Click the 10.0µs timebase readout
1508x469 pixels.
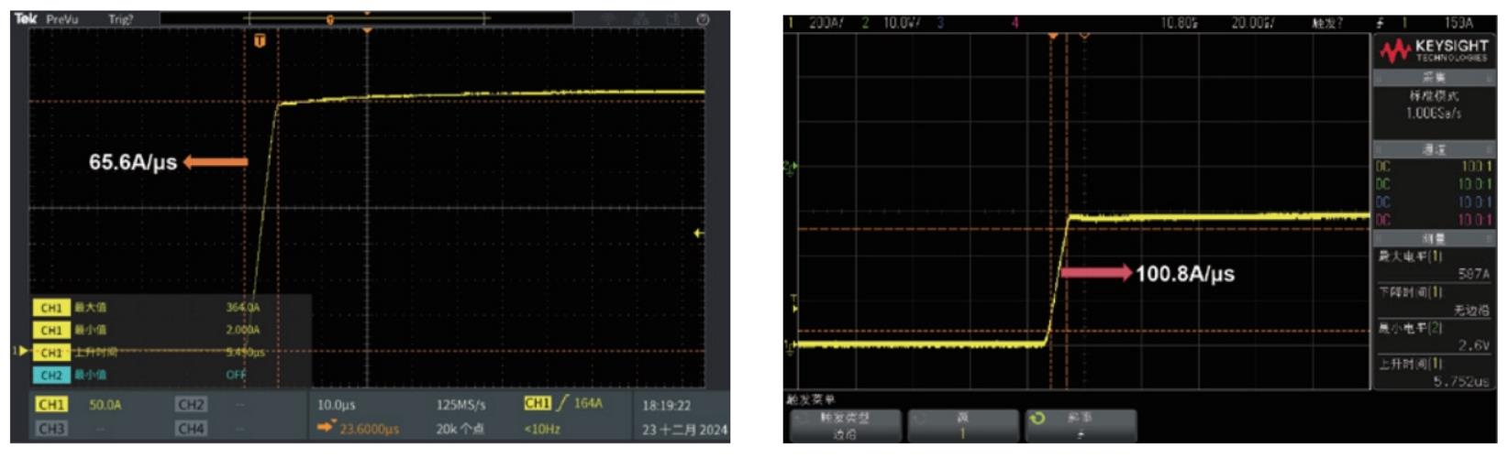pyautogui.click(x=336, y=404)
